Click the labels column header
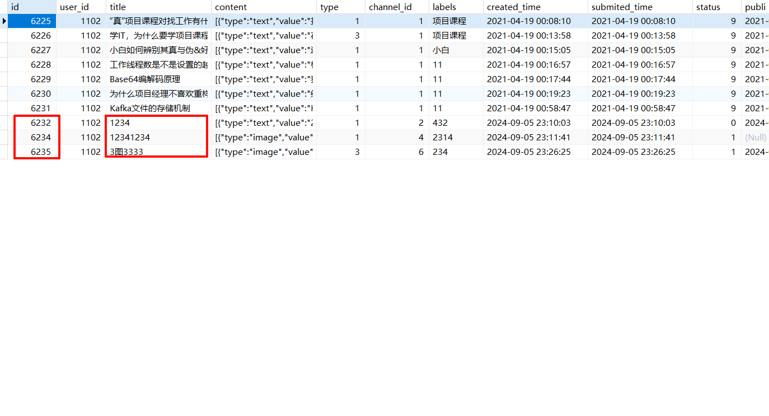The image size is (769, 416). (x=456, y=7)
